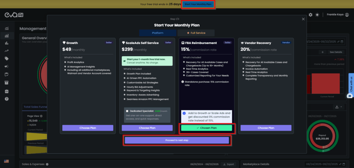The height and width of the screenshot is (168, 354).
Task: Click the Growth diamond icon
Action: 64,43
